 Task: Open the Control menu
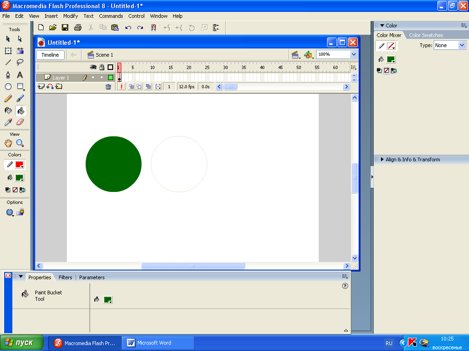[136, 16]
